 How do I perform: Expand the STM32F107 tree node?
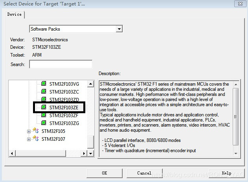(29, 139)
